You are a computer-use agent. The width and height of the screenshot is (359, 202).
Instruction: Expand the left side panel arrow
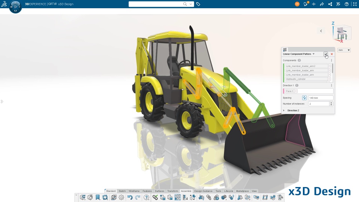(2, 101)
